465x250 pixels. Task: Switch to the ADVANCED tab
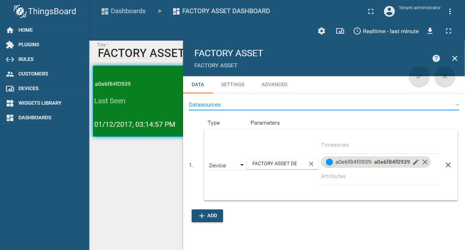(x=274, y=85)
